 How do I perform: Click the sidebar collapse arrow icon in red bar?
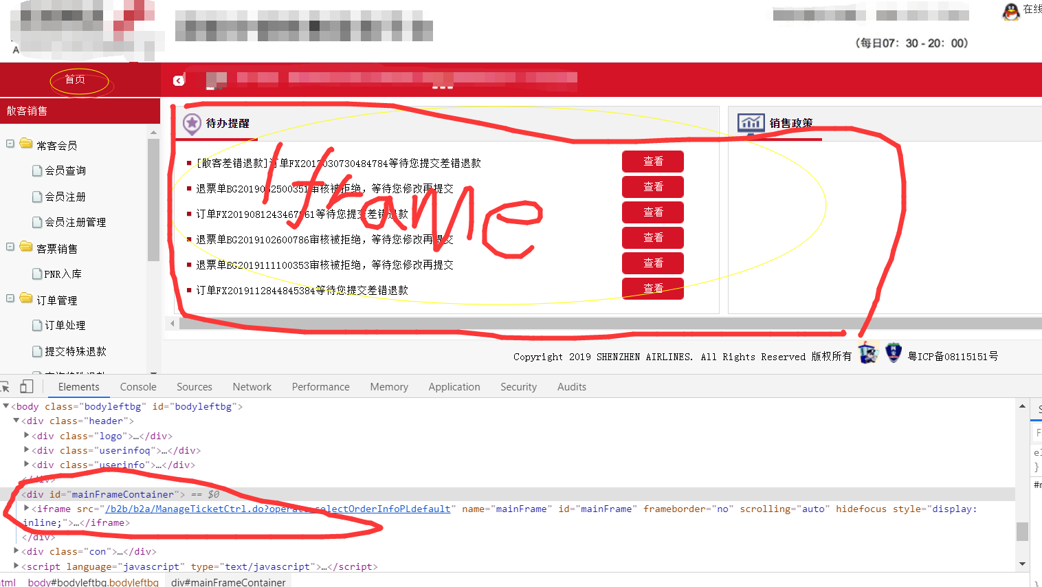(179, 80)
